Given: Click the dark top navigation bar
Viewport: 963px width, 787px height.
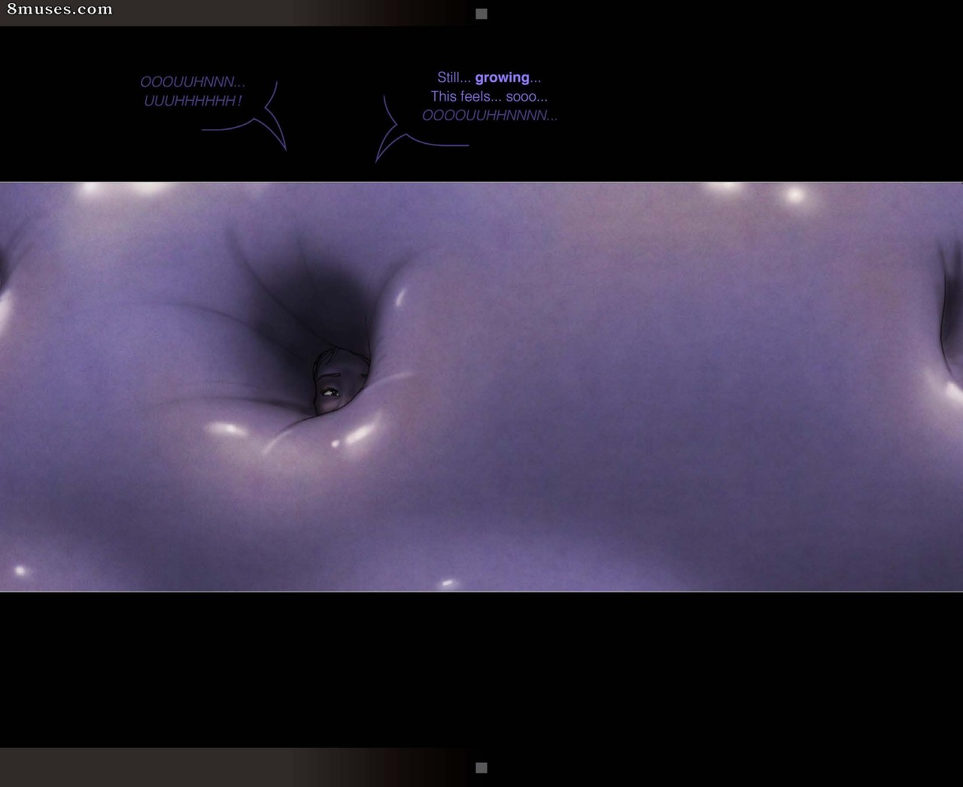Looking at the screenshot, I should 481,13.
